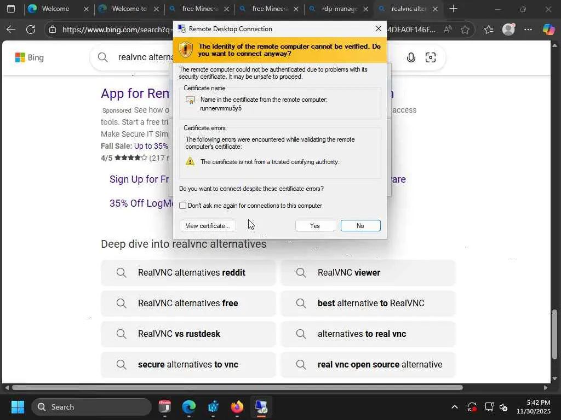Open Remote Desktop Connection taskbar icon
This screenshot has height=420, width=561.
261,407
